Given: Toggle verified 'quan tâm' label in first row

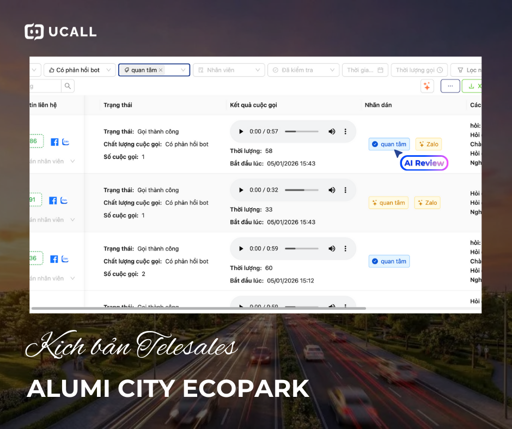Looking at the screenshot, I should [x=389, y=144].
